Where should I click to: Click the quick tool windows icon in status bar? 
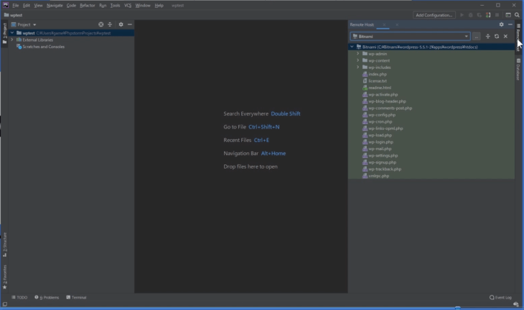pyautogui.click(x=5, y=304)
